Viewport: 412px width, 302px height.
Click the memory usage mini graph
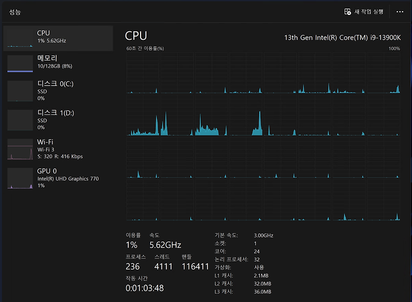tap(20, 63)
